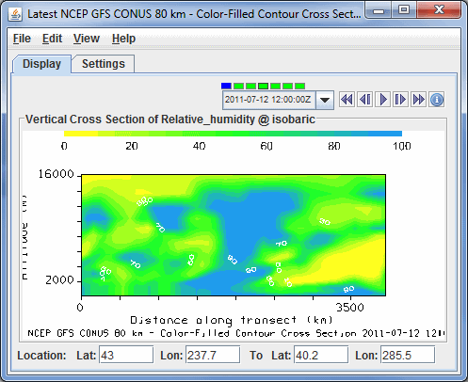
Task: Open the View menu
Action: [87, 39]
